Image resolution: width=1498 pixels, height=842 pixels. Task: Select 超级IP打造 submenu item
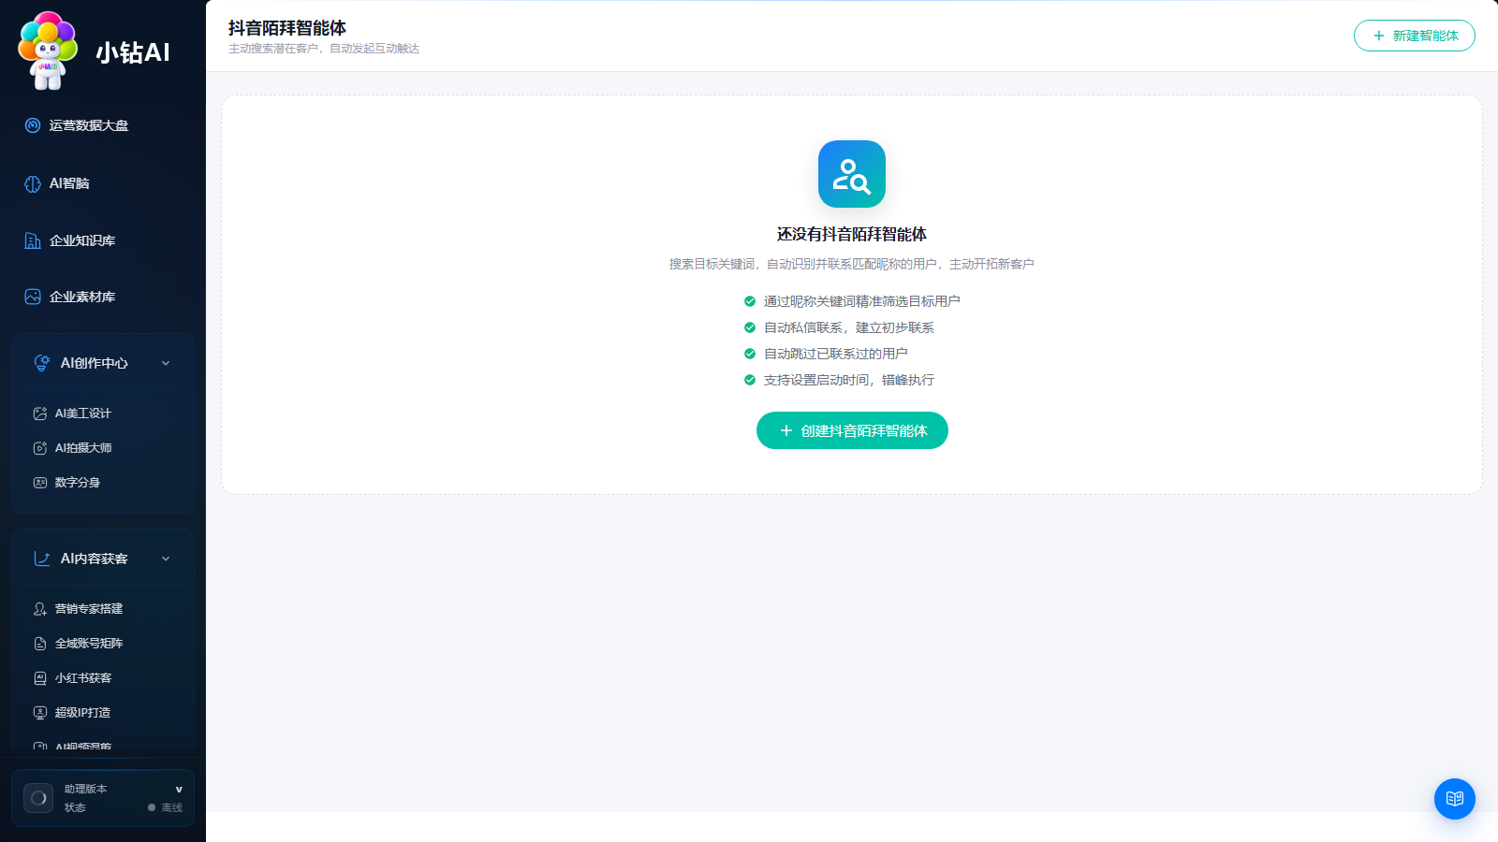[x=103, y=713]
